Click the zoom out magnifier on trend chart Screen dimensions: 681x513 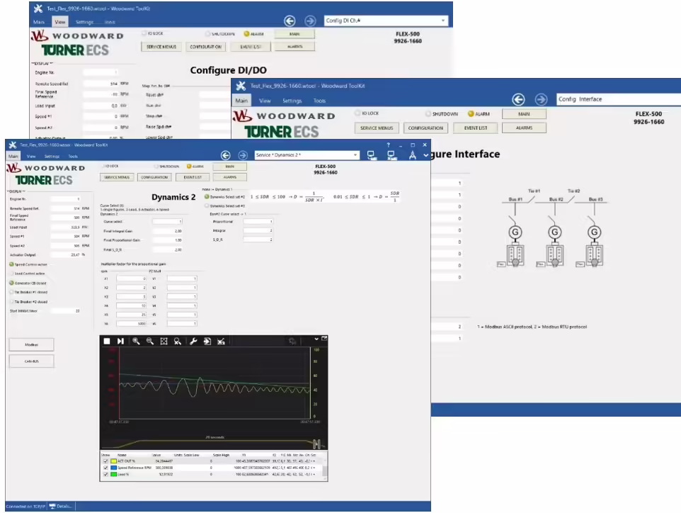[150, 342]
